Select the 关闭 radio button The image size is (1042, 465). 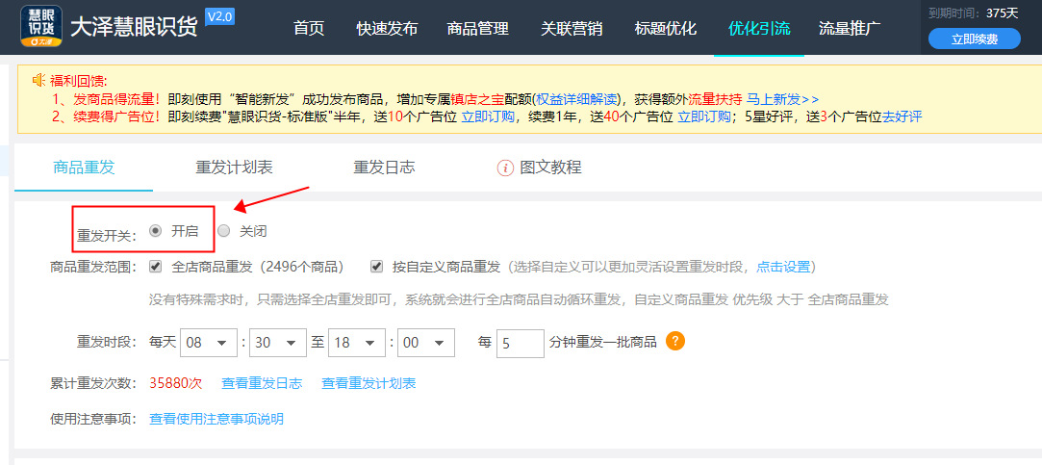point(224,231)
